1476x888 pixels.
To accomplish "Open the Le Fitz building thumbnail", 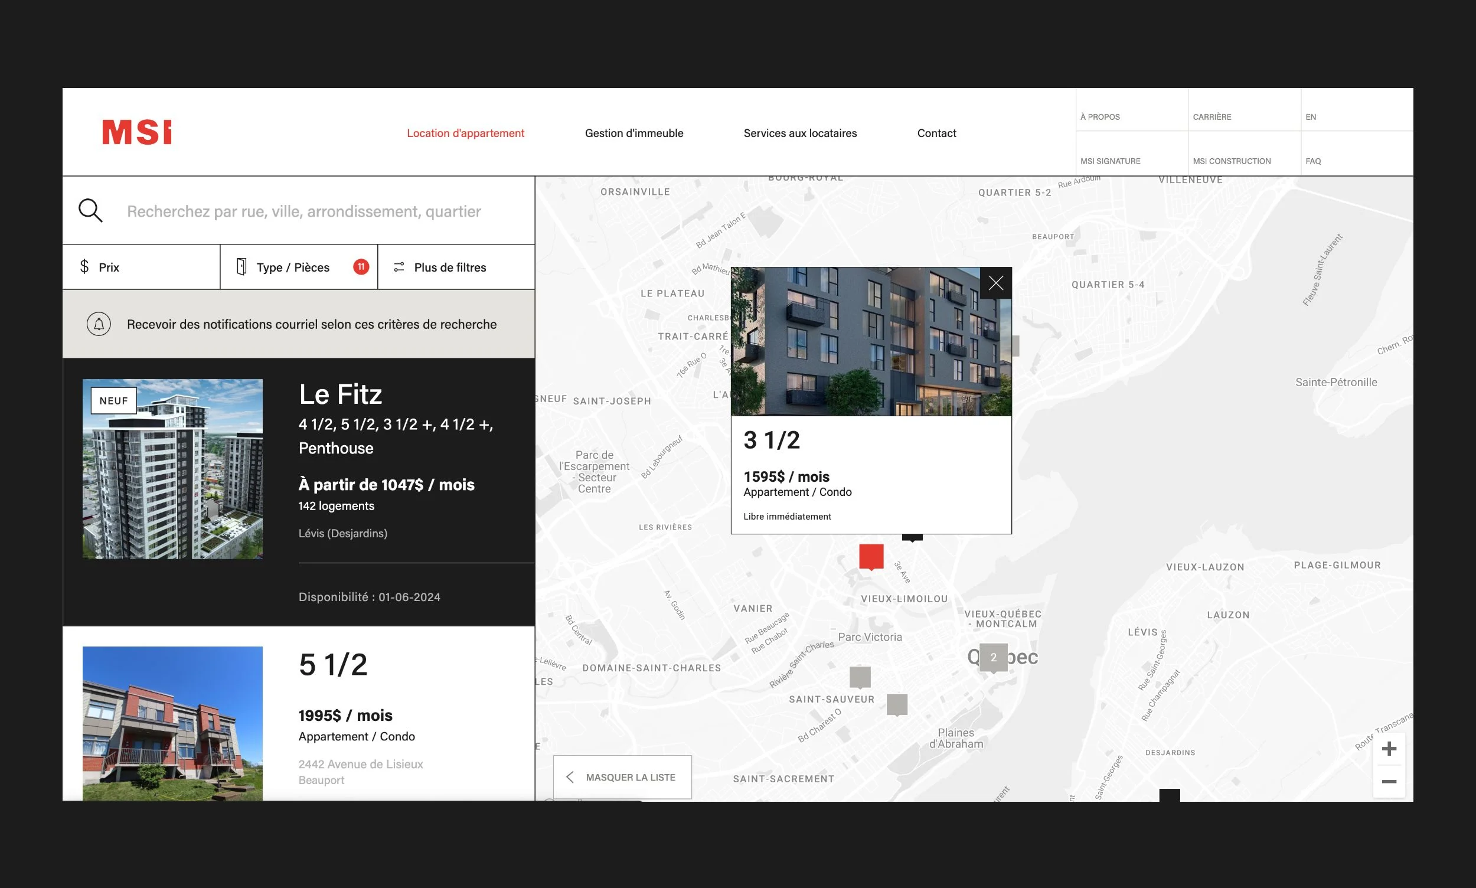I will click(x=172, y=469).
